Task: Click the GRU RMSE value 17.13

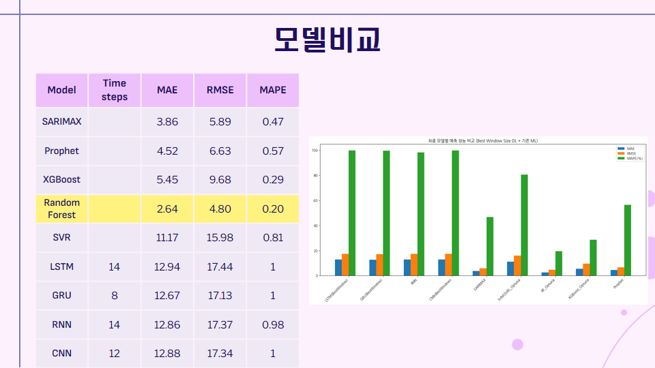Action: (x=220, y=296)
